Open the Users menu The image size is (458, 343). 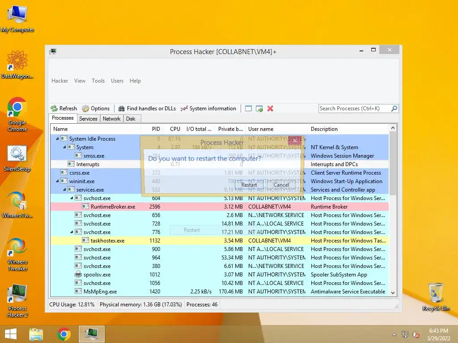tap(117, 81)
